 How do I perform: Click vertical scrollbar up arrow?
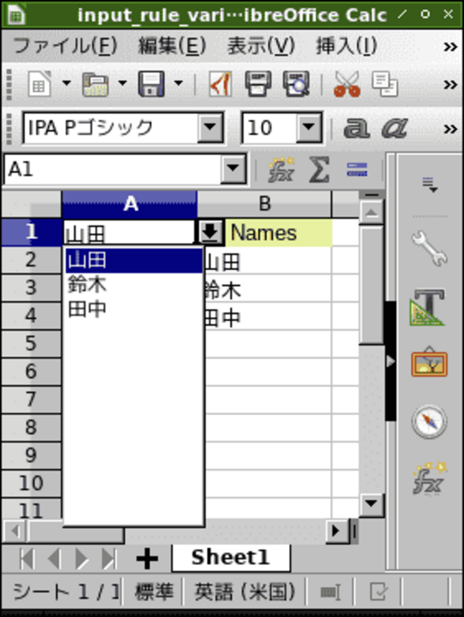click(372, 213)
